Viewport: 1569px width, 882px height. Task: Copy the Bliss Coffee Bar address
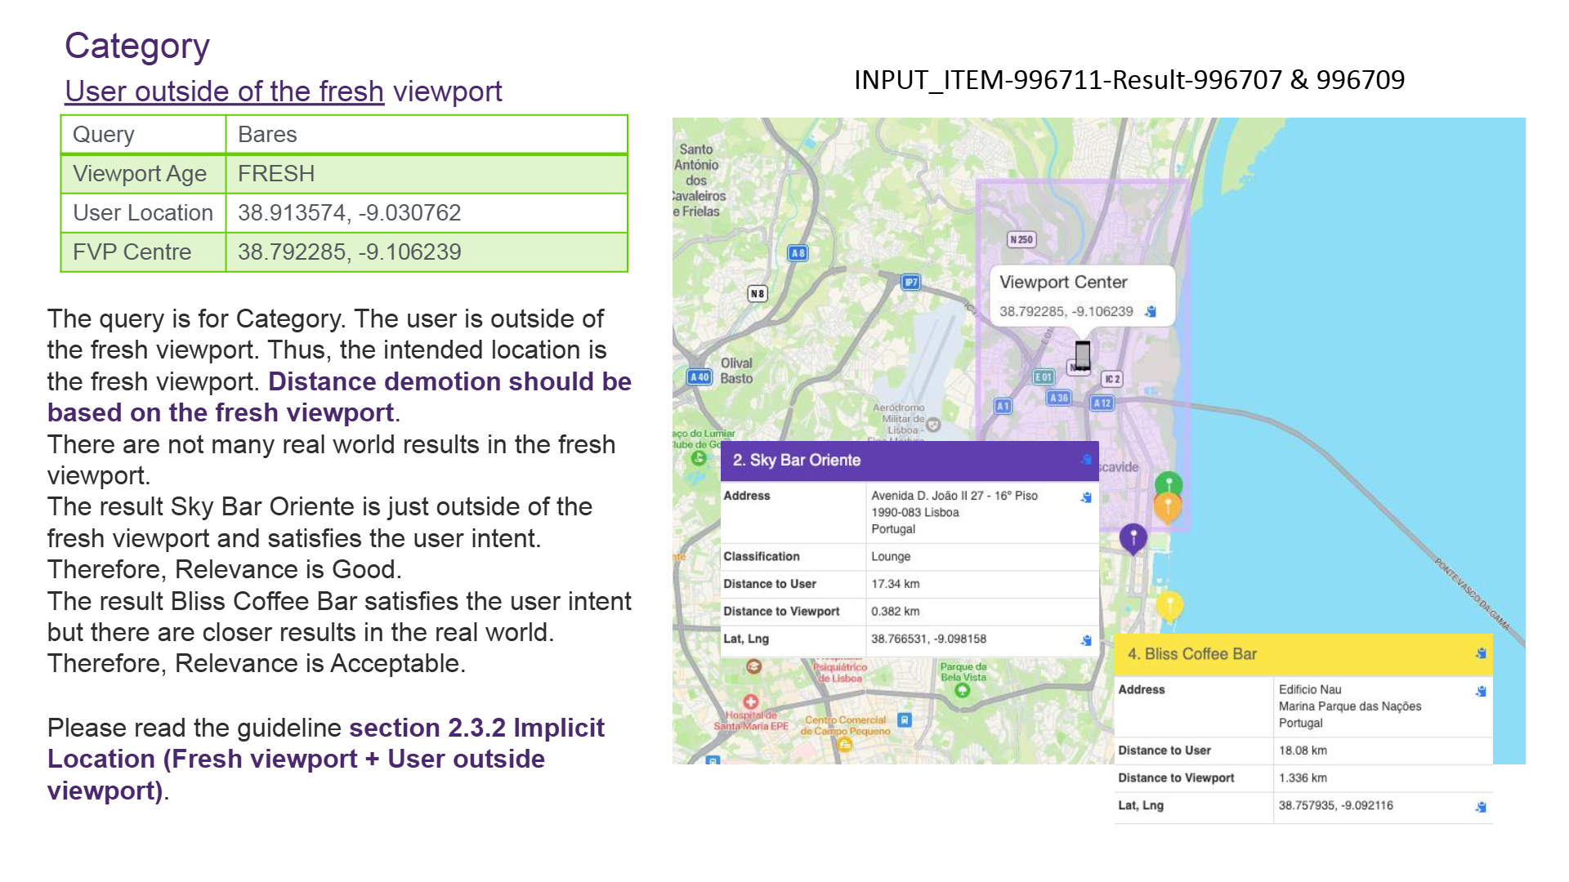[x=1481, y=692]
